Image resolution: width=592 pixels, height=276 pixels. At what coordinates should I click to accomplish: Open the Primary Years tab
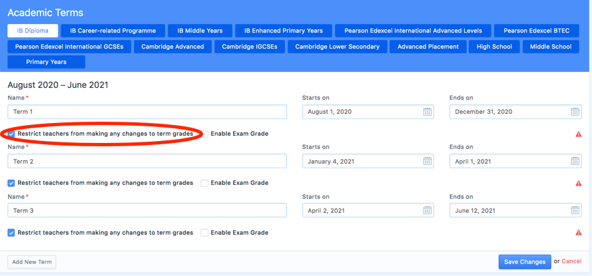click(46, 62)
